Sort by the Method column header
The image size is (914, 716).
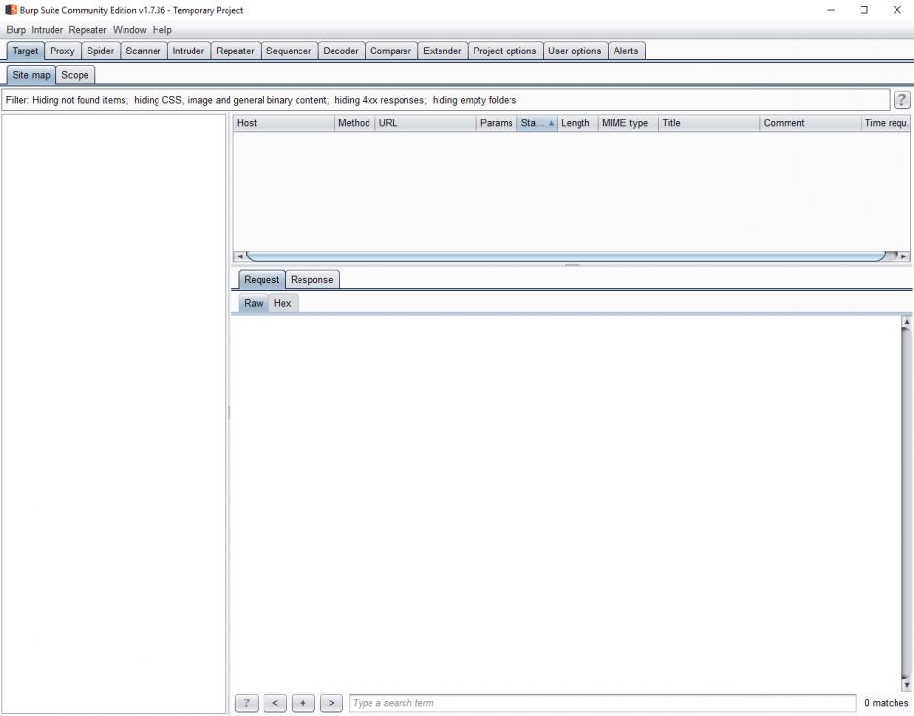[354, 123]
